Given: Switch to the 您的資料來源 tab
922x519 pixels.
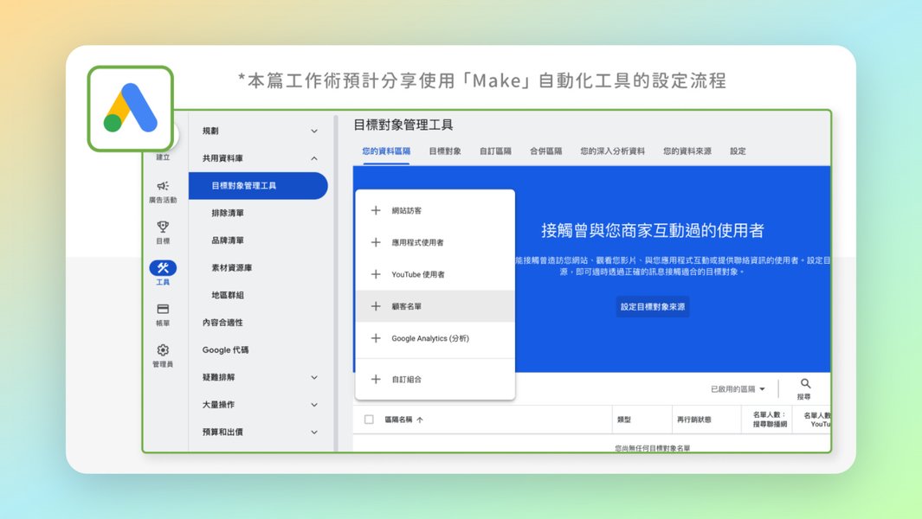Looking at the screenshot, I should coord(687,151).
